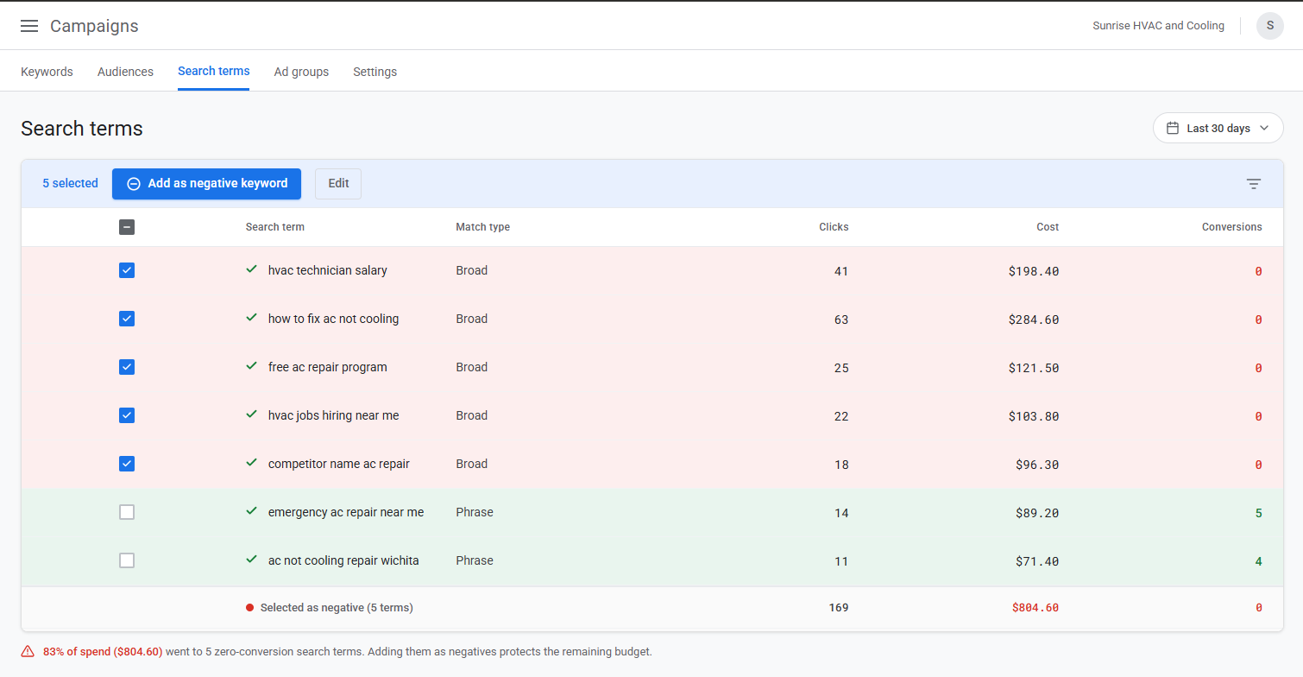This screenshot has height=677, width=1303.
Task: Sort by the Cost column header
Action: click(1048, 227)
